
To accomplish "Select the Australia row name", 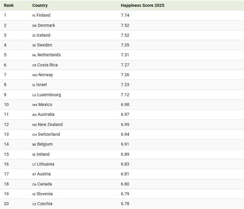I will click(x=46, y=114).
